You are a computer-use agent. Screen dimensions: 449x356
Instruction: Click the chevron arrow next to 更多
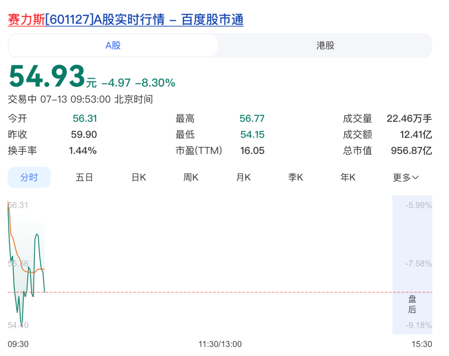(x=415, y=177)
